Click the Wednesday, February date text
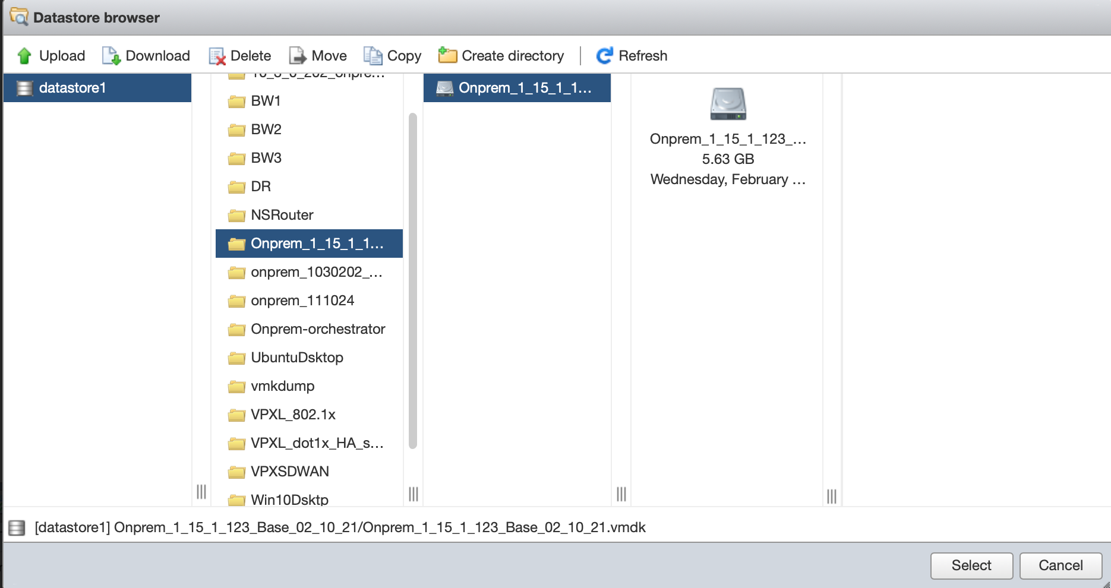The width and height of the screenshot is (1111, 588). pyautogui.click(x=728, y=179)
